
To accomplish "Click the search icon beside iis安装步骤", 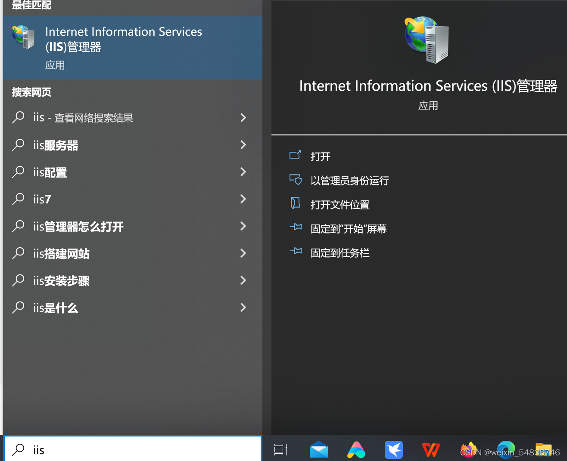I will pos(18,280).
